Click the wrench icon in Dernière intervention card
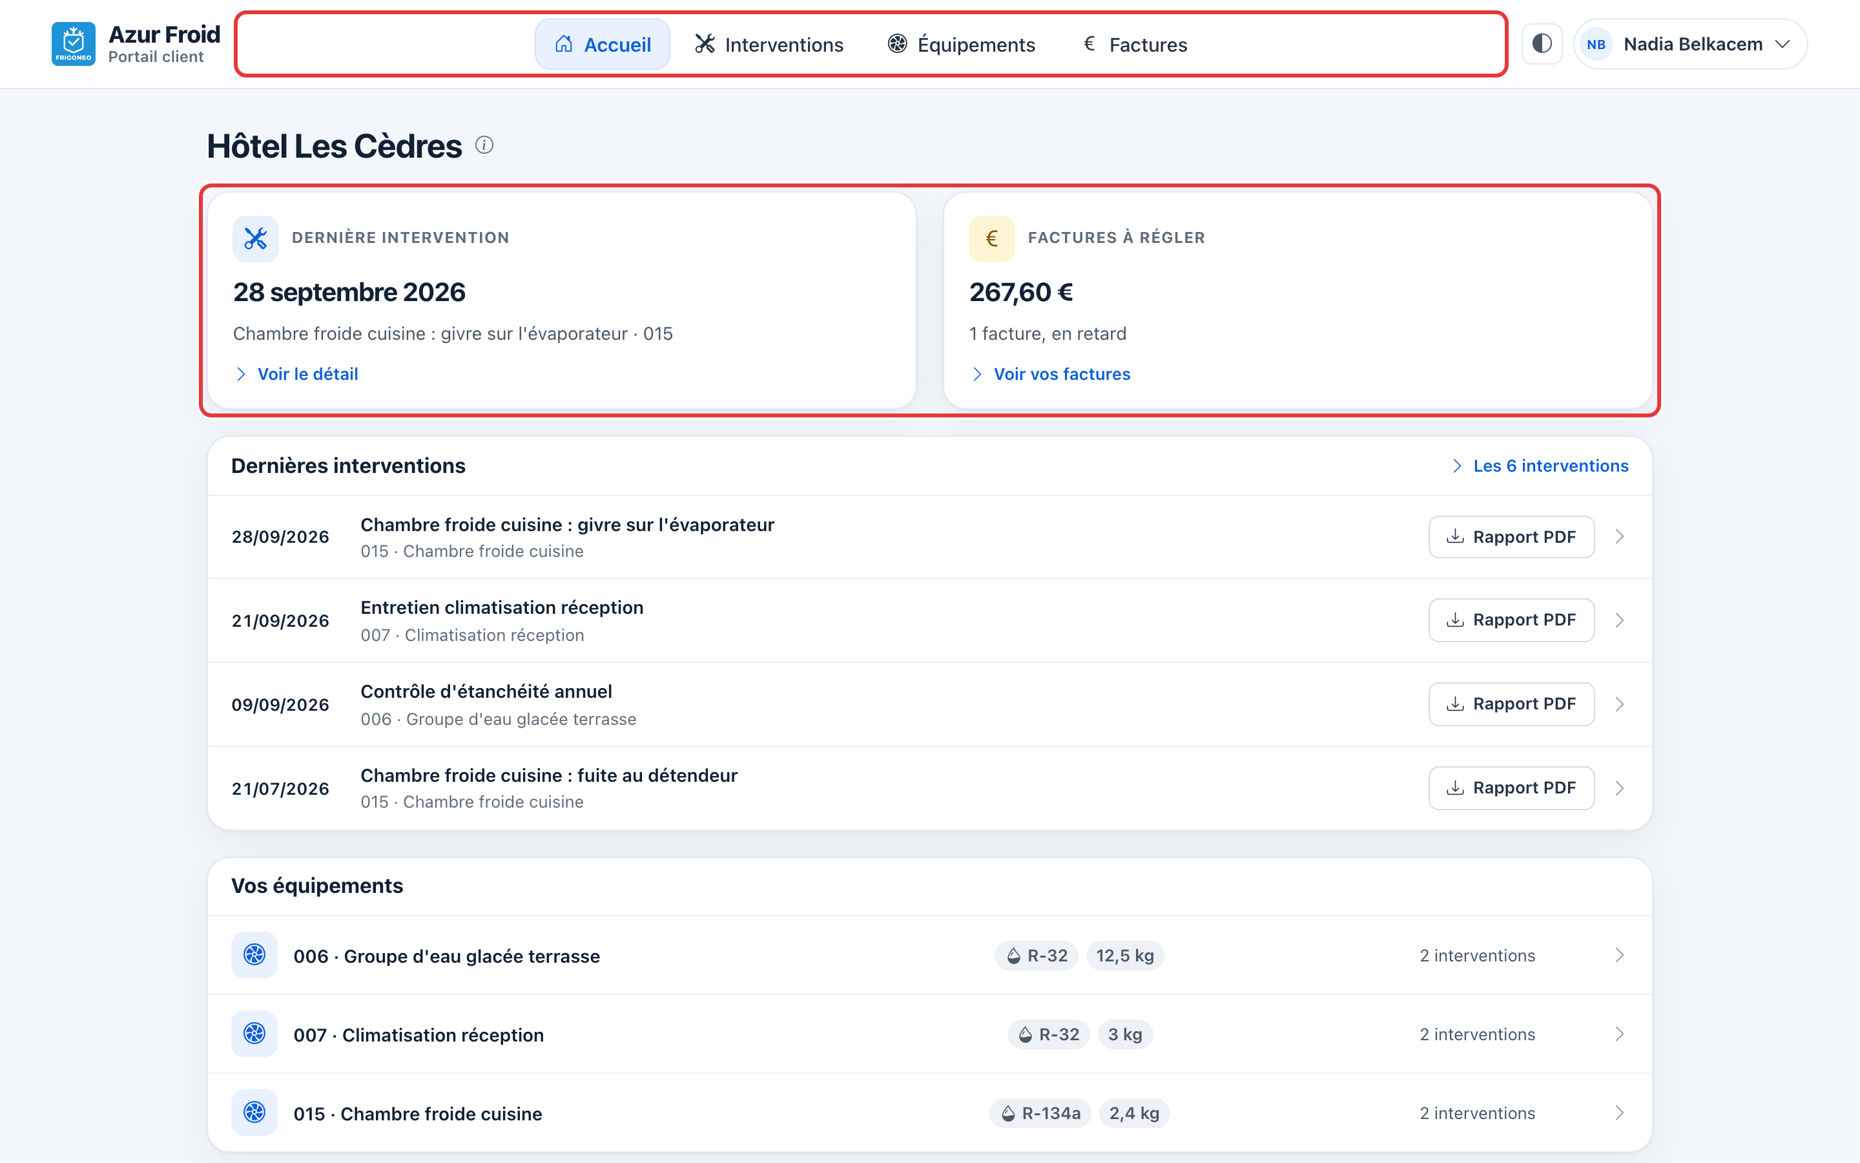Screen dimensions: 1860x1163 point(255,238)
